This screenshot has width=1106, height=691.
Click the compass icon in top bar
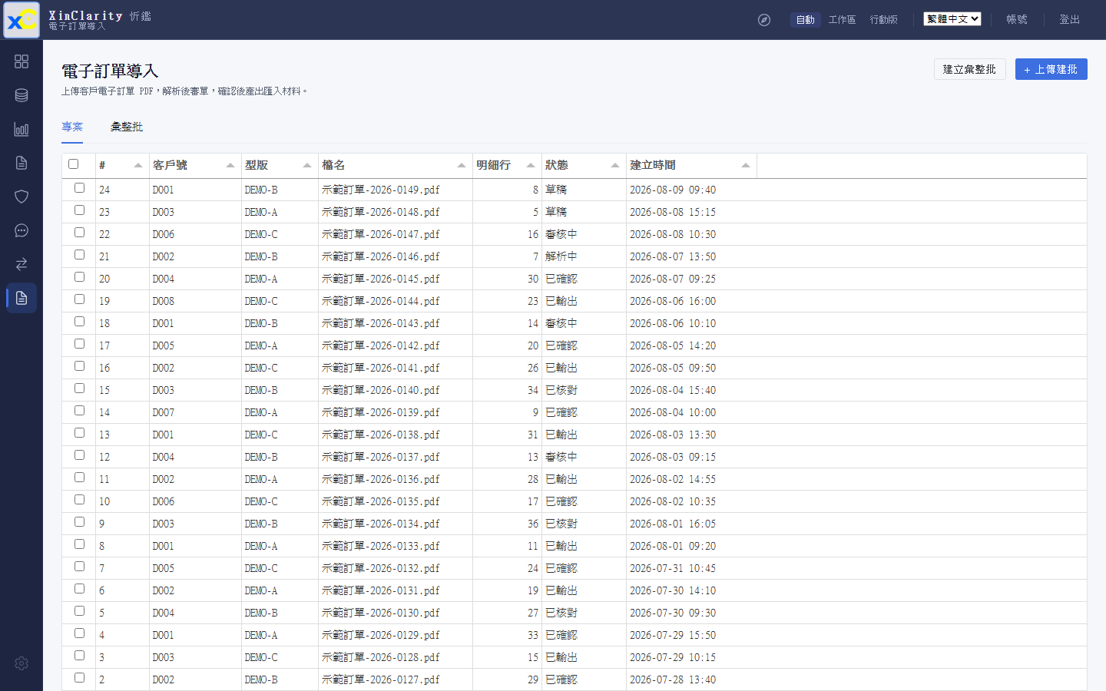pos(764,20)
